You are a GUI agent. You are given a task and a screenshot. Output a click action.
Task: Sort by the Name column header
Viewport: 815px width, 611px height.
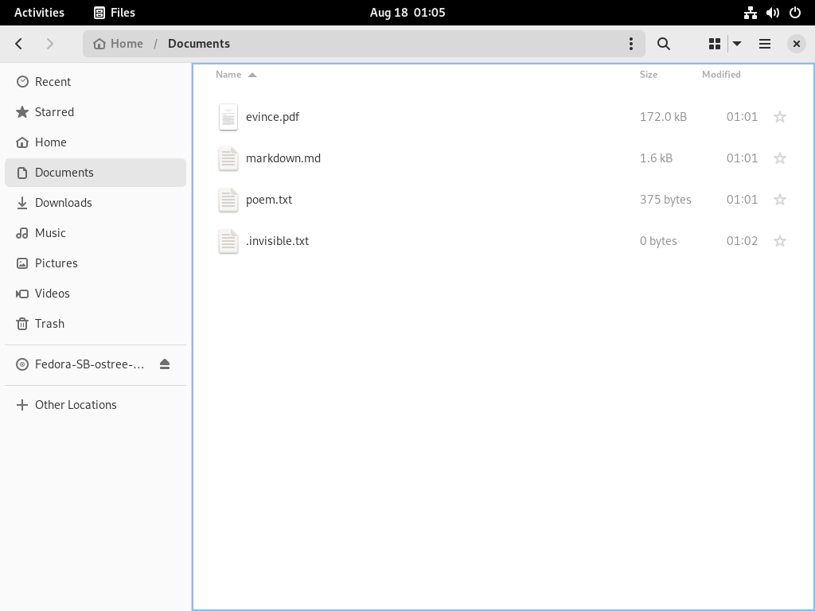coord(236,74)
